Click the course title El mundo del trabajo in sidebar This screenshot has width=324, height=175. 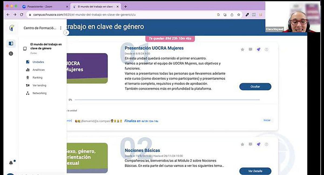46,46
